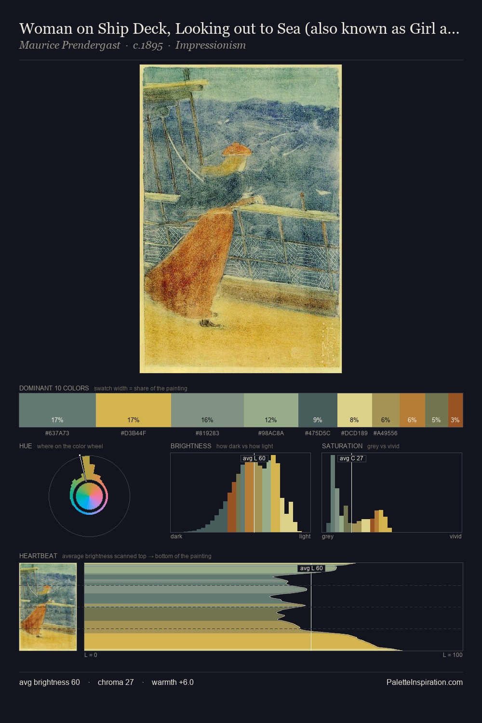Click the c.1895 date text
Viewport: 482px width, 723px height.
pos(147,45)
